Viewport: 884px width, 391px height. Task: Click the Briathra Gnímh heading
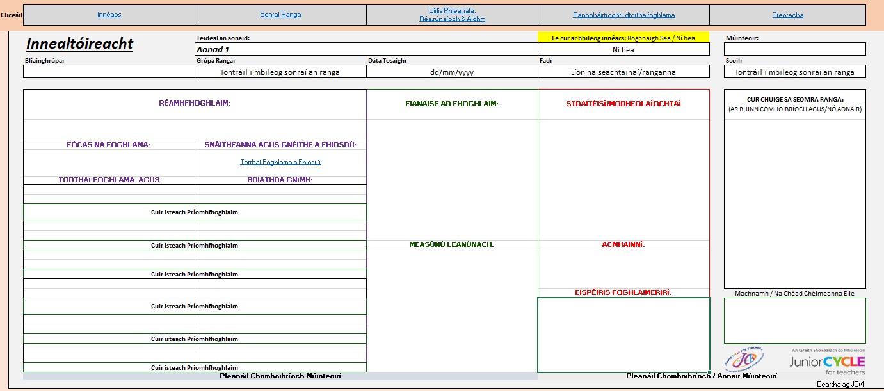pyautogui.click(x=280, y=180)
